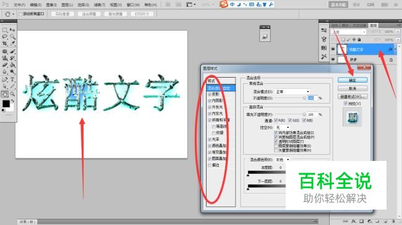402x225 pixels.
Task: Enable the 描边 stroke checkbox
Action: (210, 165)
